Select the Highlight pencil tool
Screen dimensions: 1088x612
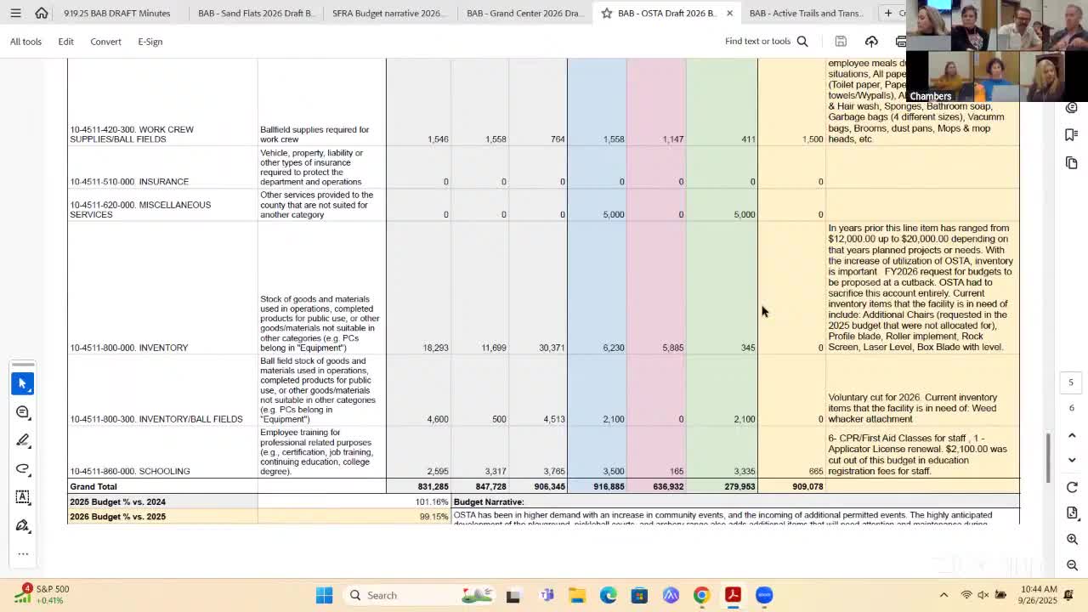23,440
